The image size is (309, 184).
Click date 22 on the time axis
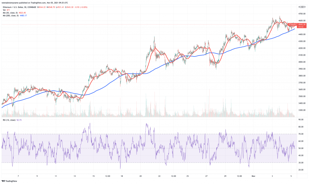point(159,176)
